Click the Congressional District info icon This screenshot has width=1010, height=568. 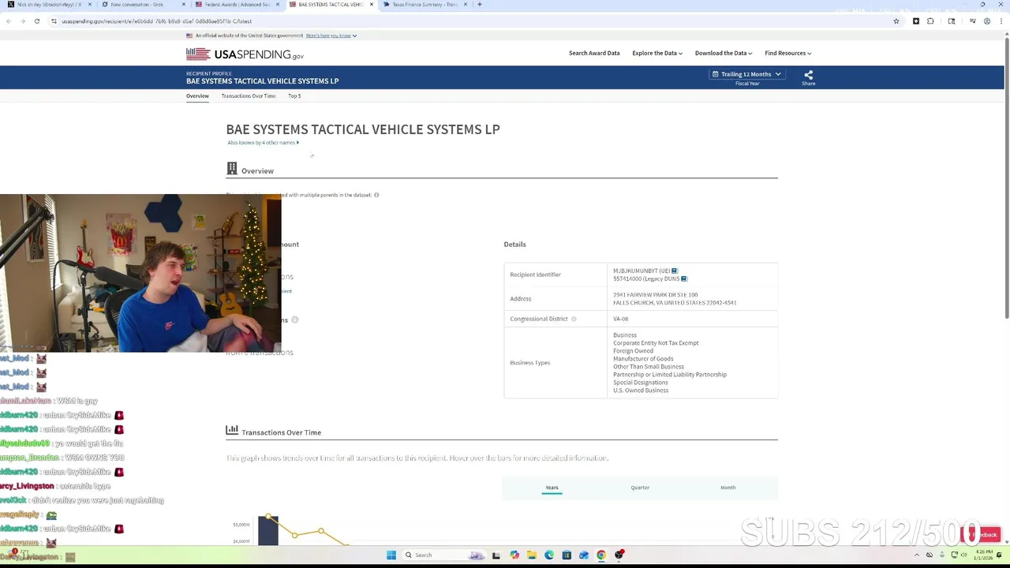pyautogui.click(x=574, y=319)
